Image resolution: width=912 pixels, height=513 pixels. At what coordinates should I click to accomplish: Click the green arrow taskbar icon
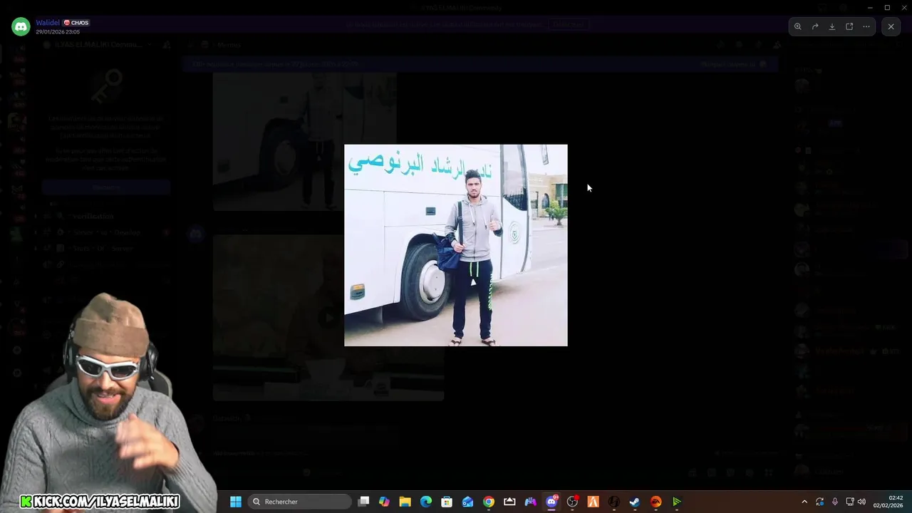(677, 502)
